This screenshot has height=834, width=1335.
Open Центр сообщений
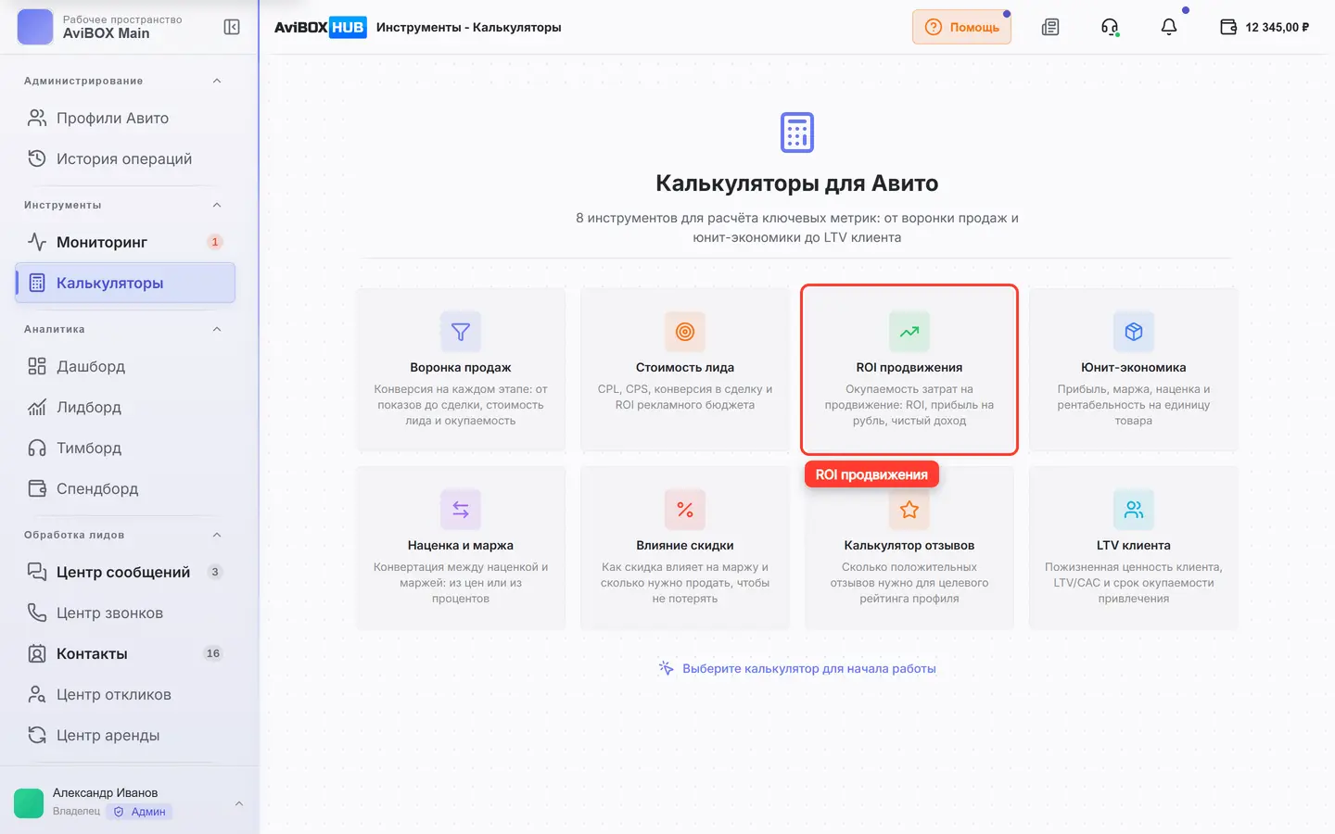[125, 572]
